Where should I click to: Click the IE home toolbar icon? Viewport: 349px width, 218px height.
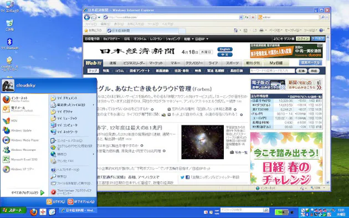(235, 31)
